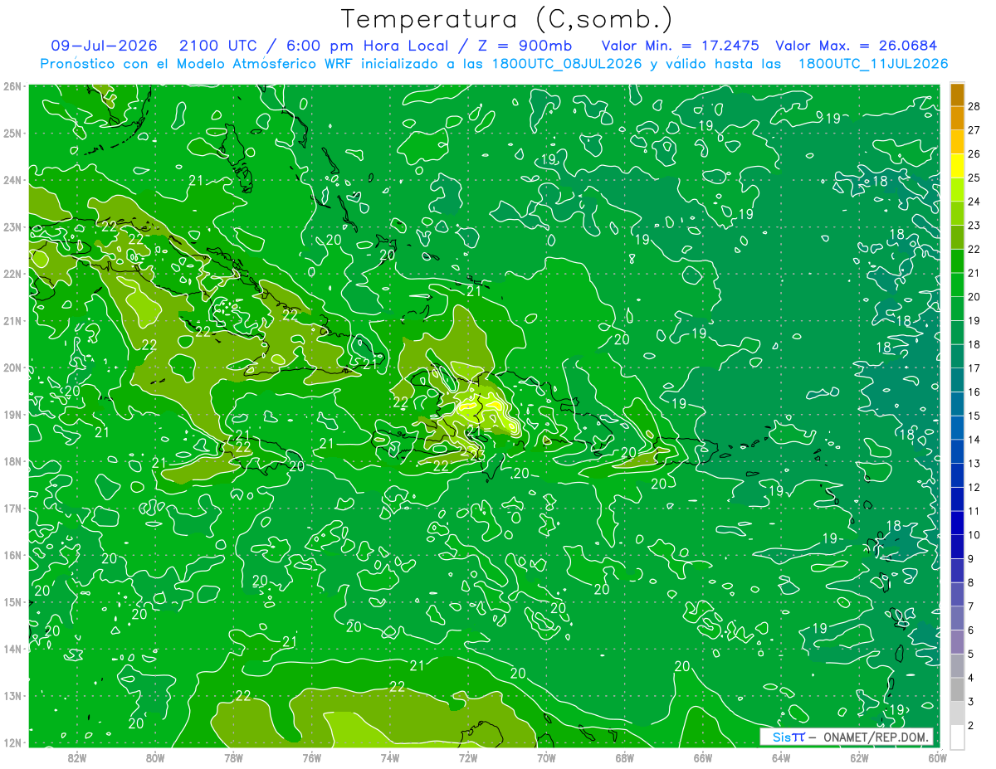Screen dimensions: 996x769
Task: Click the '13' label on the color scale
Action: coord(974,464)
